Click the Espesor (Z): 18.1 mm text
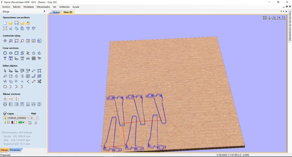Image resolution: width=292 pixels, height=157 pixels. point(17,144)
